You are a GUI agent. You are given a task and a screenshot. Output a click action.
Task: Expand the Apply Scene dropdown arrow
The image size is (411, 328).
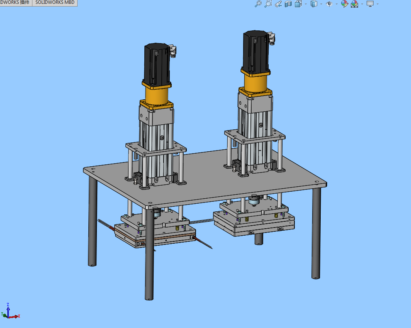pos(362,4)
